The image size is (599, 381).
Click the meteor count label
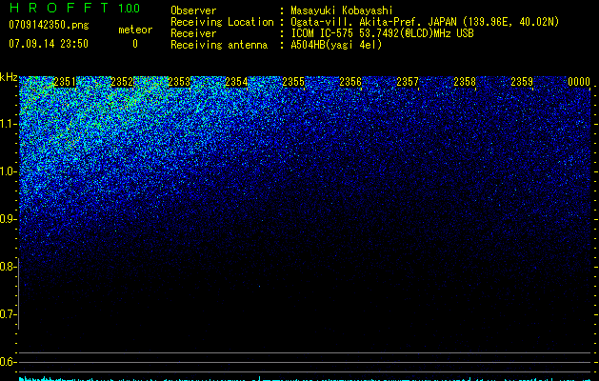coord(135,30)
